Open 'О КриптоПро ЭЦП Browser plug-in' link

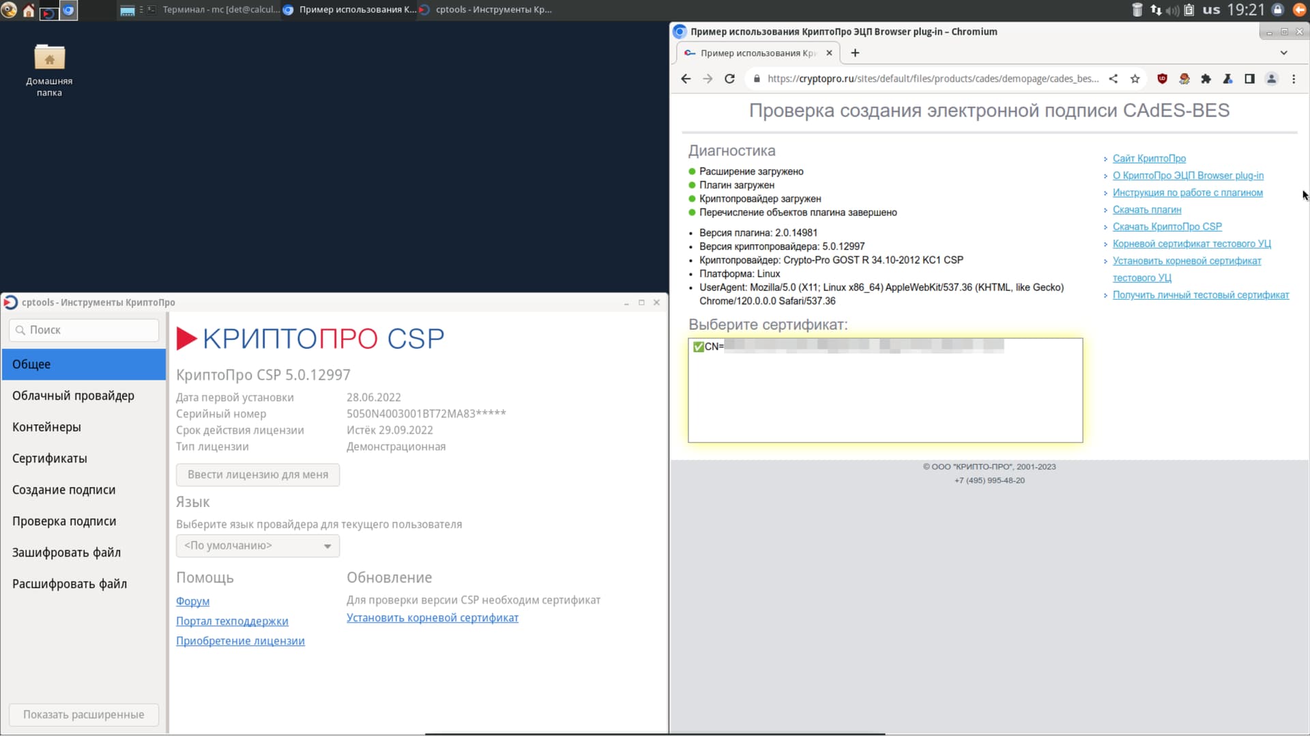click(1188, 176)
